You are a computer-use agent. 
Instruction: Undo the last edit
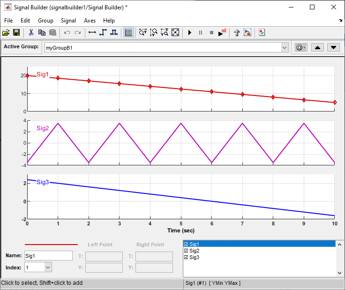(67, 33)
